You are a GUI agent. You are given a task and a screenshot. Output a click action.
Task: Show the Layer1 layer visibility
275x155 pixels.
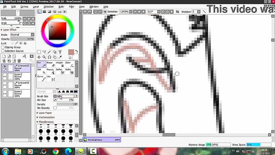[x=5, y=92]
